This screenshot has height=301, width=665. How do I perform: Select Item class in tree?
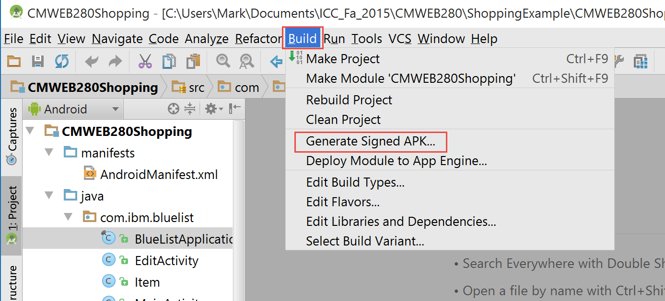(x=131, y=282)
